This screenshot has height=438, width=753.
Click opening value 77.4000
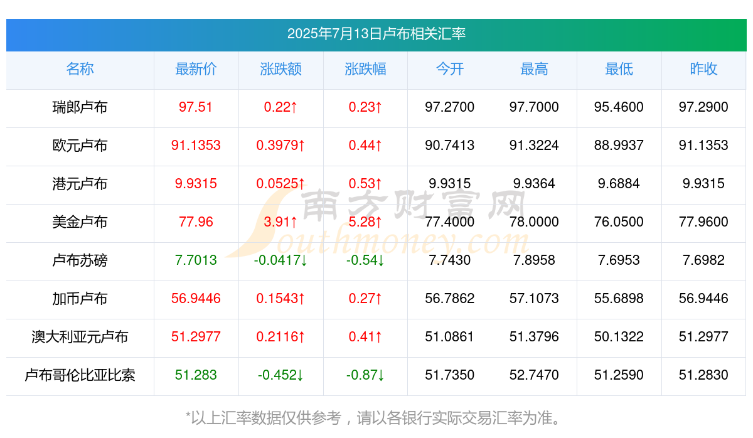point(450,222)
